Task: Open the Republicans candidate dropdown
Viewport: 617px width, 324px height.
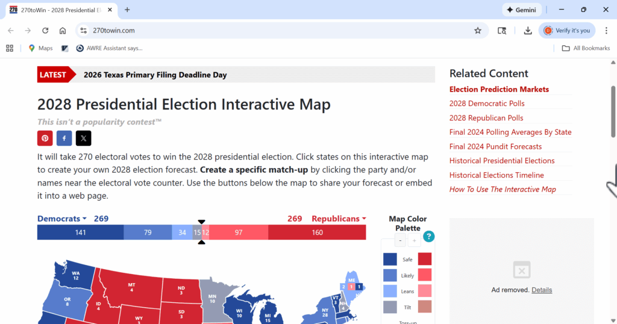Action: tap(339, 219)
